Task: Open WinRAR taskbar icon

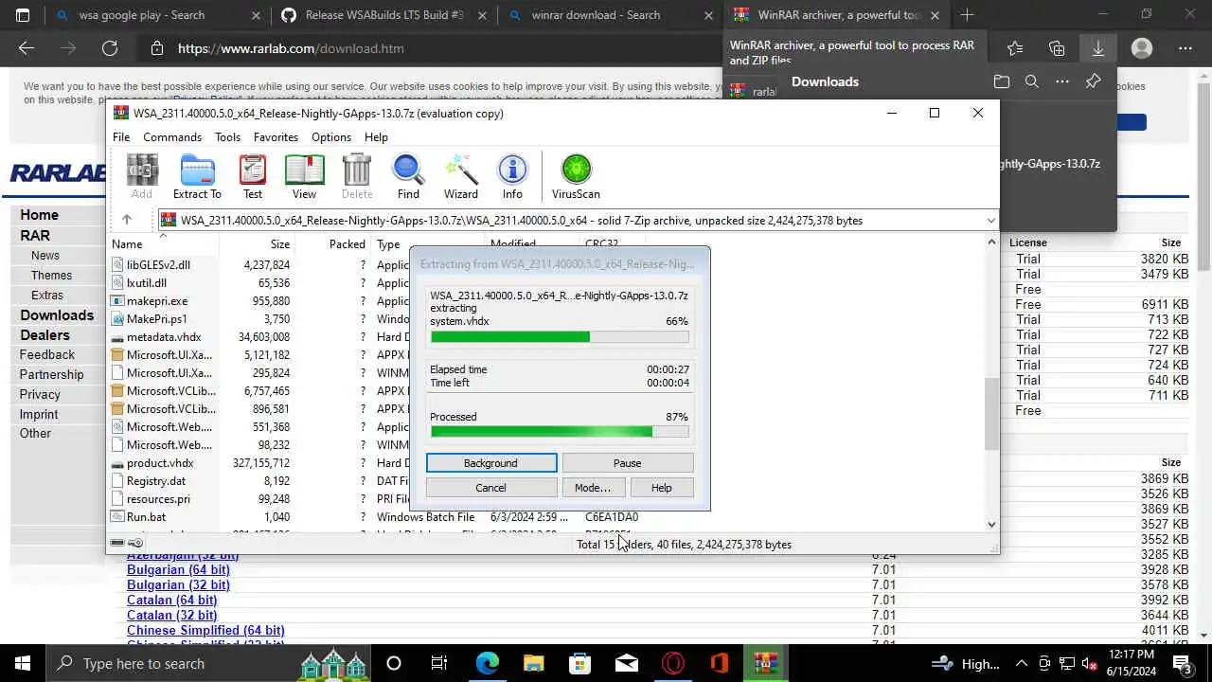Action: pos(766,663)
